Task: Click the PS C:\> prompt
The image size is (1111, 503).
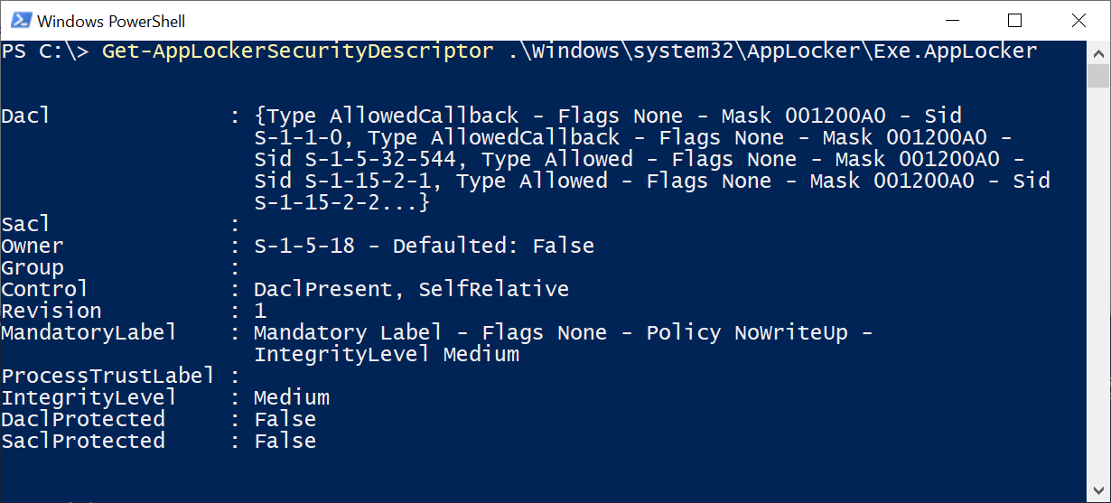Action: pyautogui.click(x=45, y=51)
